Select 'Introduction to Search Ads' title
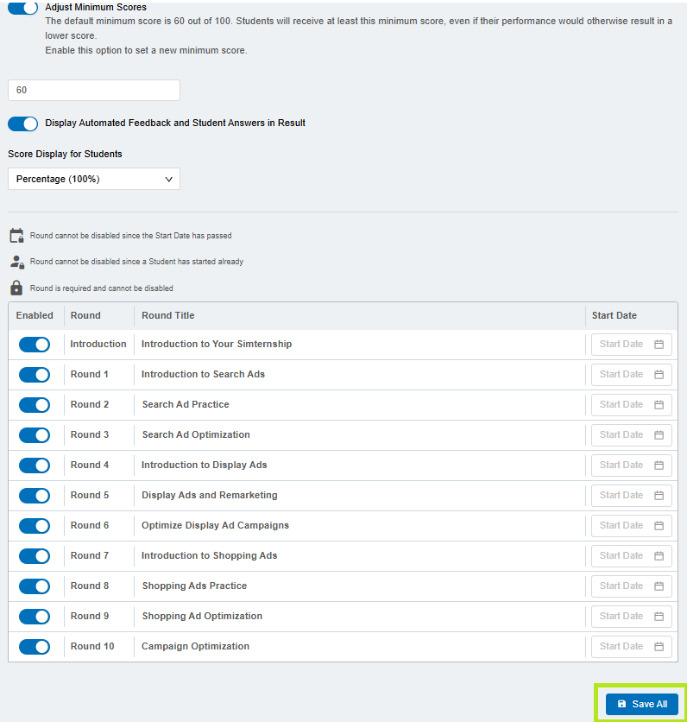 point(203,374)
